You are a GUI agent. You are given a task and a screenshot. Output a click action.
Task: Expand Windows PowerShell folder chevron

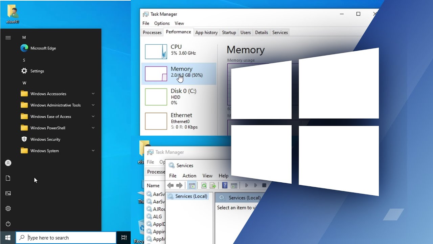pos(93,128)
